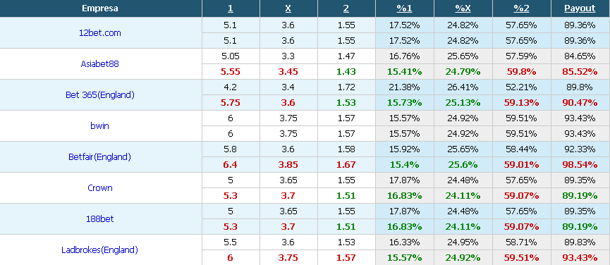Click the Bet 365(England) link
This screenshot has height=265, width=610.
click(100, 95)
